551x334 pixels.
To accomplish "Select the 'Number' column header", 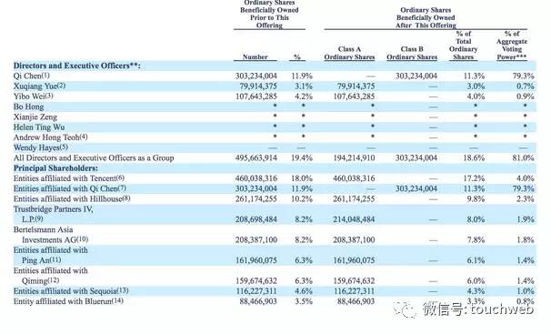I will pos(255,57).
